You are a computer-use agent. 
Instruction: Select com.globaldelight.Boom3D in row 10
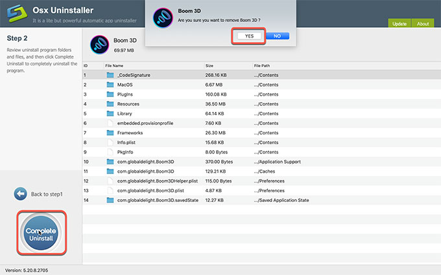[x=146, y=162]
